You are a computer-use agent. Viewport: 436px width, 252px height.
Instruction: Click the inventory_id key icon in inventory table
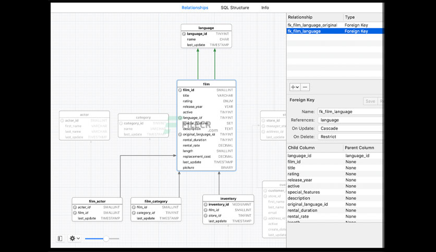pos(205,205)
